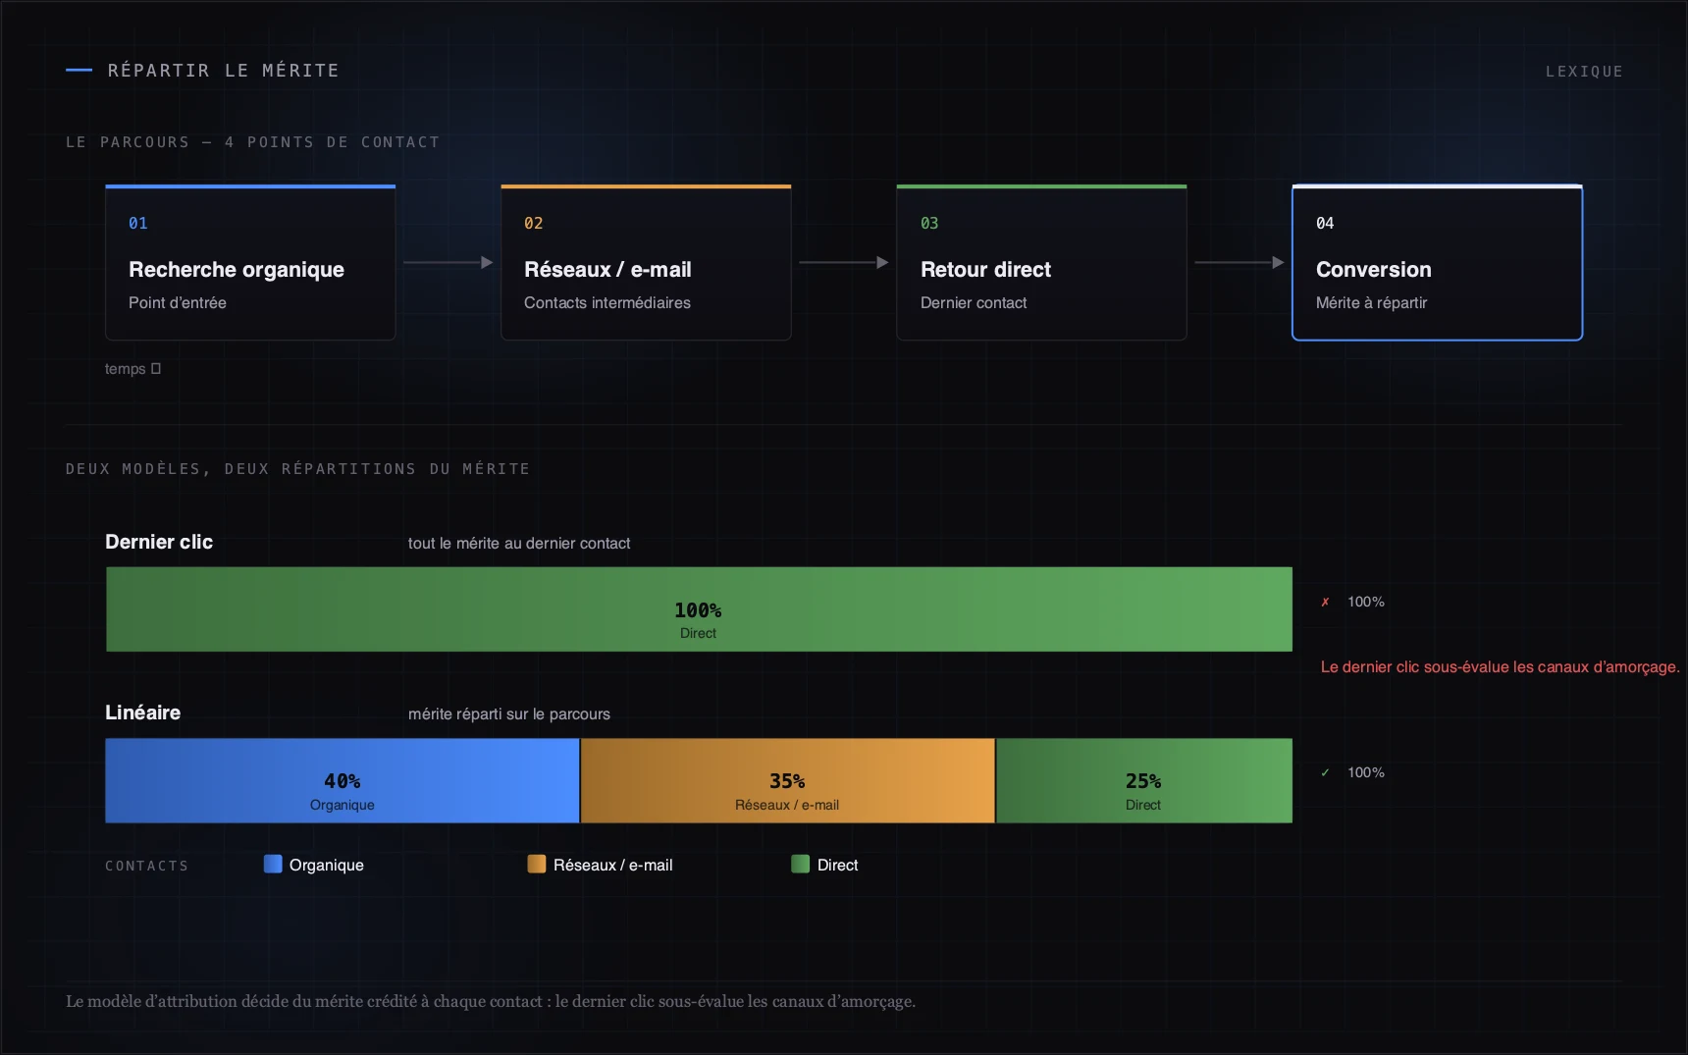Viewport: 1688px width, 1055px height.
Task: Click the blue Organique legend swatch
Action: point(273,864)
